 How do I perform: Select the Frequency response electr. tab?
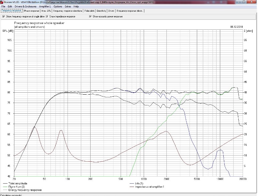click(130, 11)
